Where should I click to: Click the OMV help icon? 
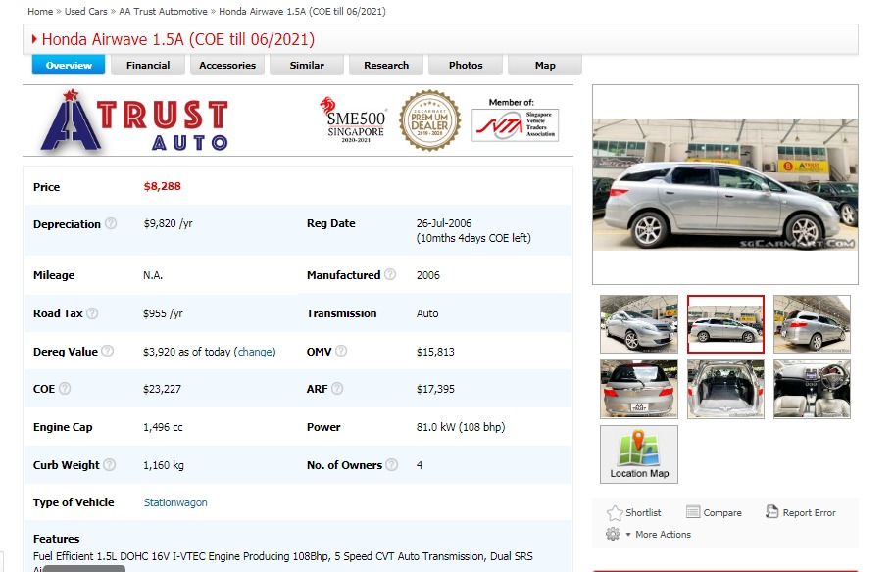pyautogui.click(x=341, y=352)
